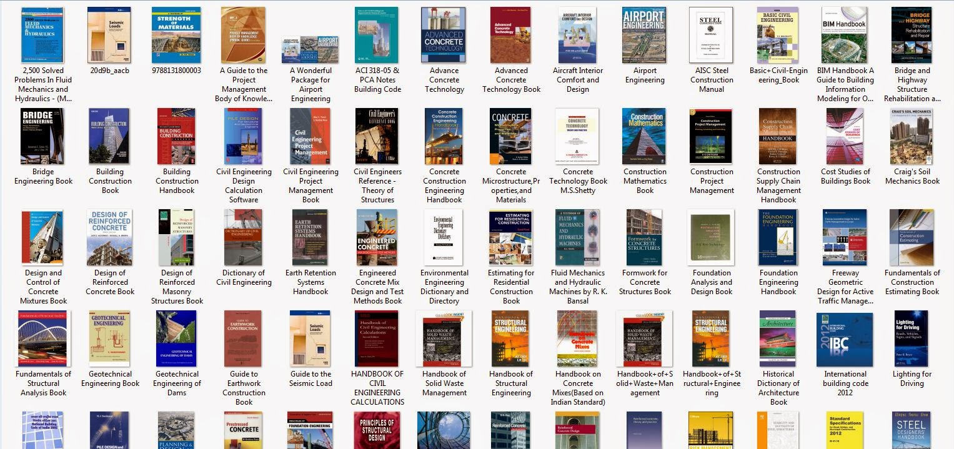Image resolution: width=954 pixels, height=449 pixels.
Task: Open the Foundation Engineering Handbook thumbnail
Action: (x=778, y=237)
